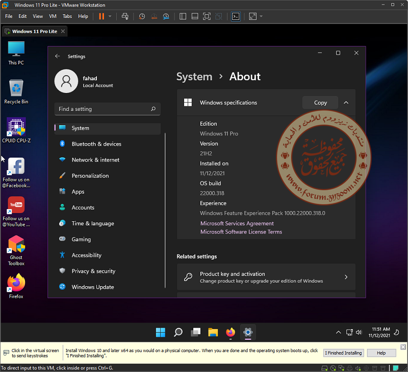The width and height of the screenshot is (408, 372).
Task: Open taskbar Search icon
Action: click(x=178, y=332)
